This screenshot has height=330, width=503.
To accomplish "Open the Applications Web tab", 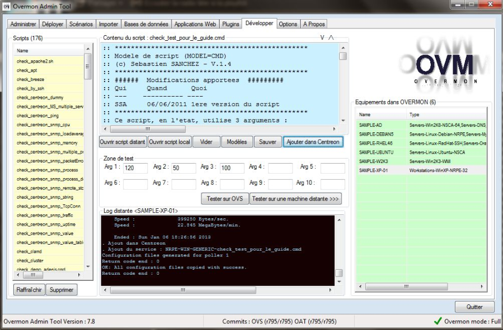I will click(195, 24).
